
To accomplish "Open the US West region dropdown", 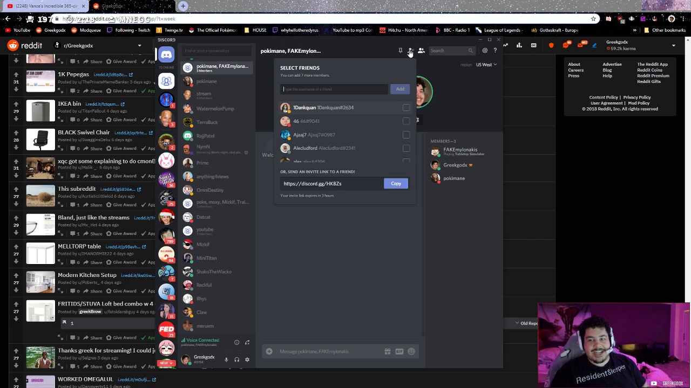I will click(486, 65).
